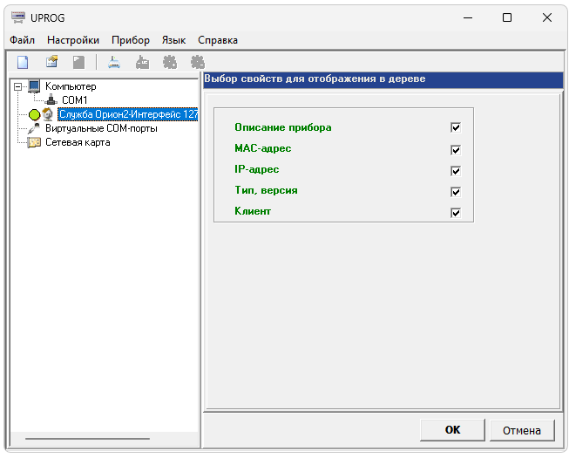
Task: Click the tree horizontal scrollbar thumb
Action: (87, 439)
